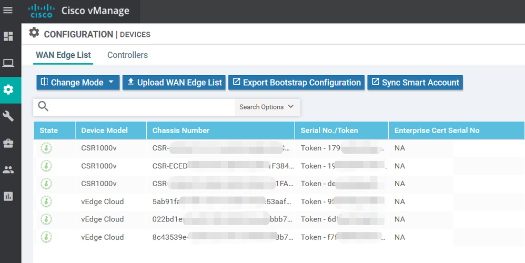Click state icon of the CSR-ECED row
525x263 pixels.
pos(46,166)
